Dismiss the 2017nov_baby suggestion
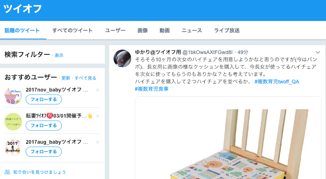326x179 pixels. pyautogui.click(x=98, y=90)
